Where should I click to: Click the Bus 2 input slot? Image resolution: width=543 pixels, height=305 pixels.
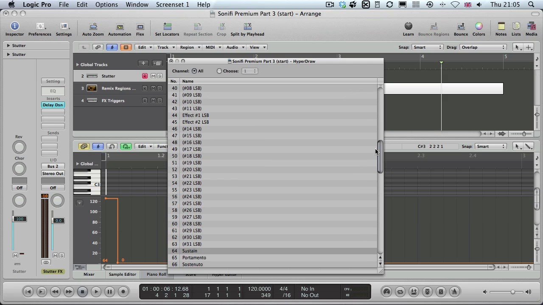(53, 166)
